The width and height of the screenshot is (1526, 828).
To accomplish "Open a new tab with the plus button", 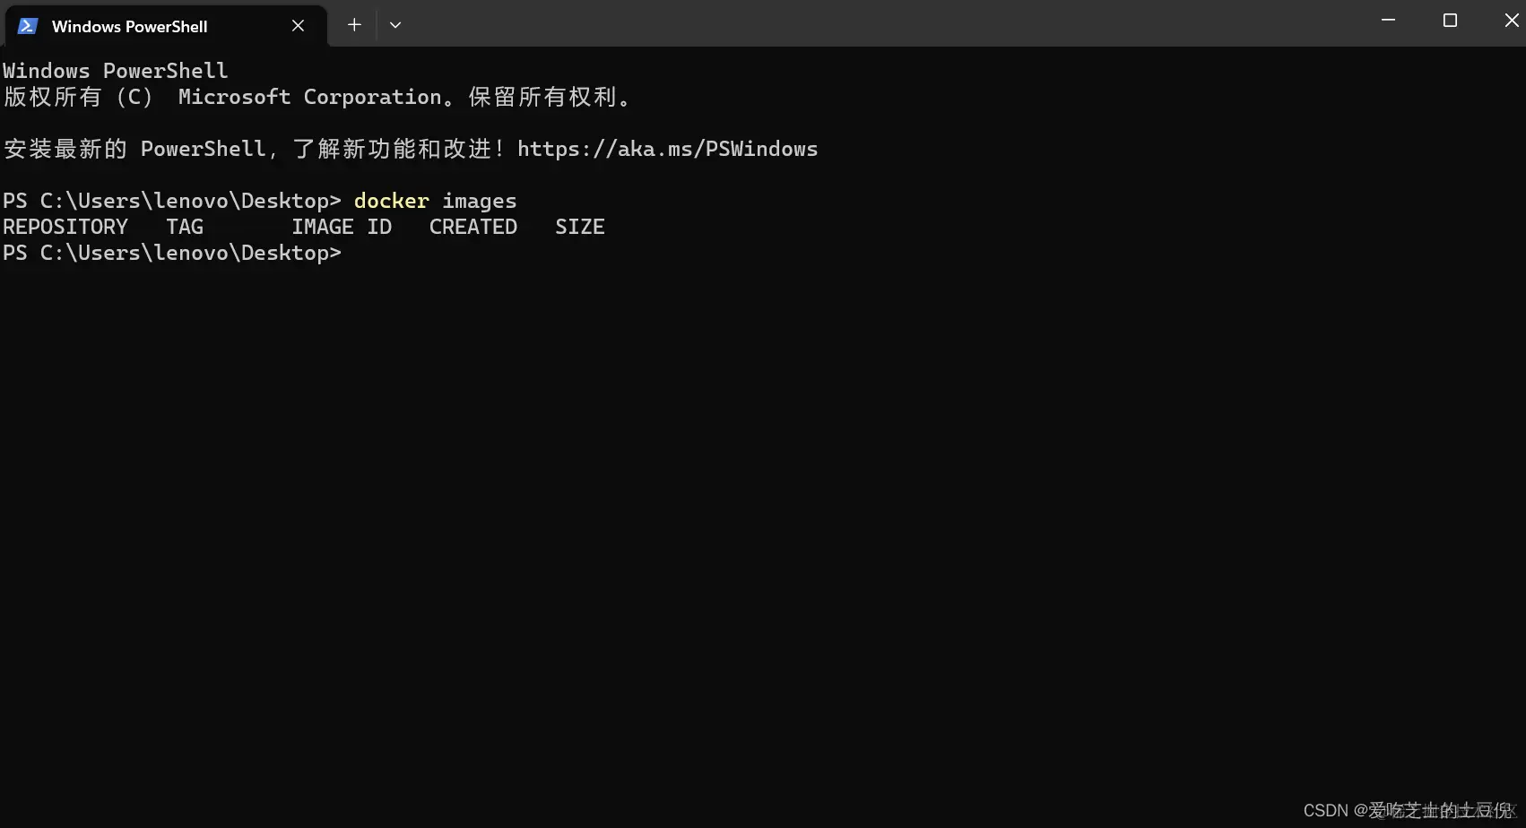I will [354, 25].
